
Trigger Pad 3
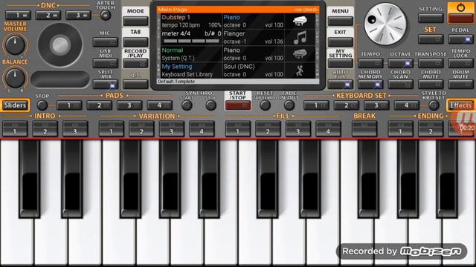pos(129,105)
